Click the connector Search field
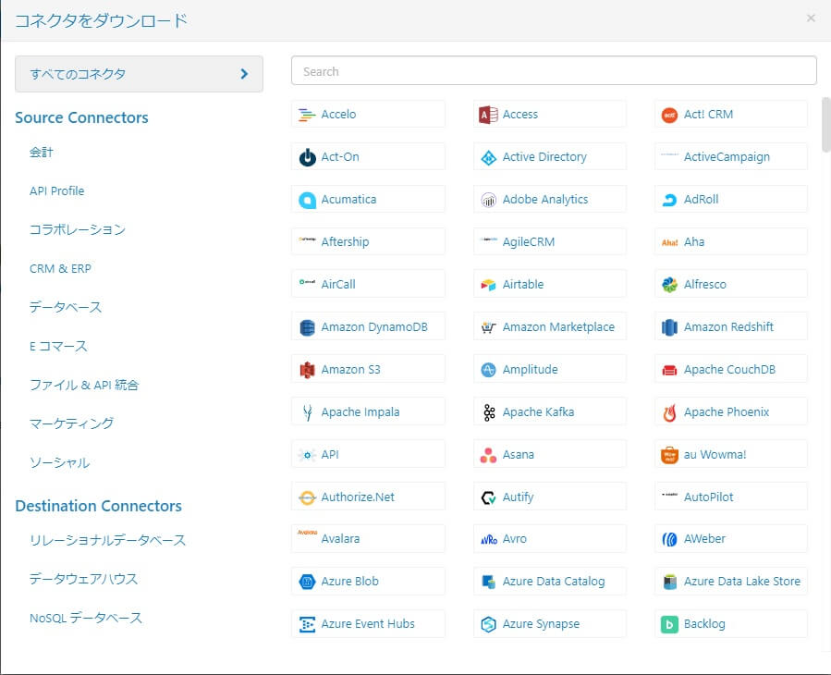This screenshot has width=831, height=675. [554, 70]
